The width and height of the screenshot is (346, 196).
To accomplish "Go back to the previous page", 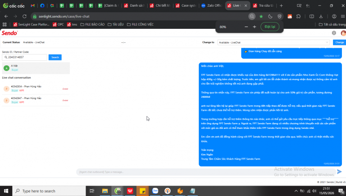I will tap(6, 16).
